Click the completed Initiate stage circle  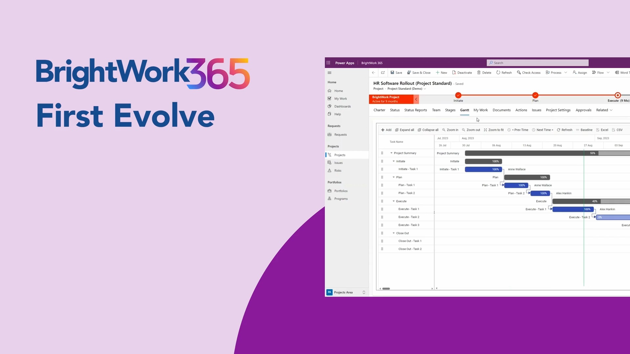[x=458, y=95]
